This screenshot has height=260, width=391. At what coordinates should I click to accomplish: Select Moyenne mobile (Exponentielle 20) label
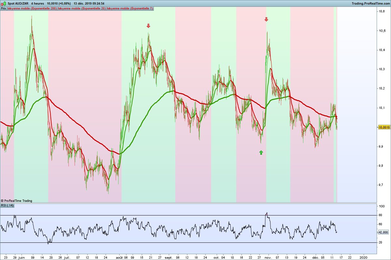pyautogui.click(x=82, y=9)
